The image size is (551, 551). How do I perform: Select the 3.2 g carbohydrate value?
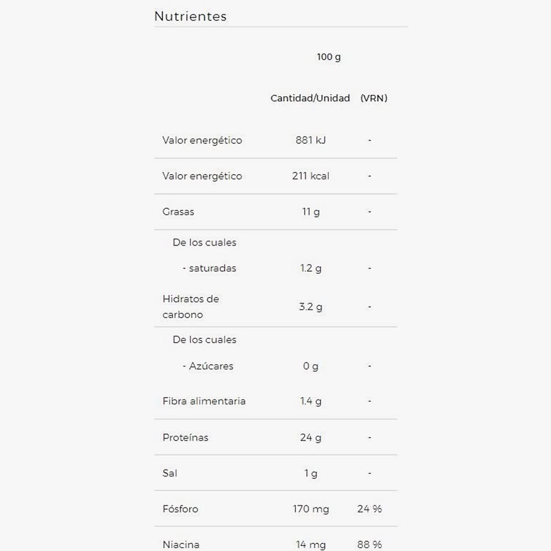pyautogui.click(x=311, y=307)
